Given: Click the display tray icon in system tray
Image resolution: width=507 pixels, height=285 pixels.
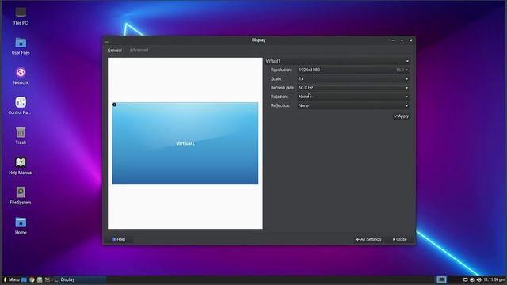Looking at the screenshot, I should click(465, 279).
